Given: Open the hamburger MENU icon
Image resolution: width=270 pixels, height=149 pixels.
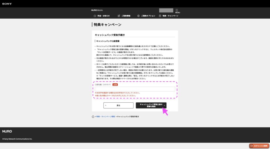Looking at the screenshot, I should 177,10.
